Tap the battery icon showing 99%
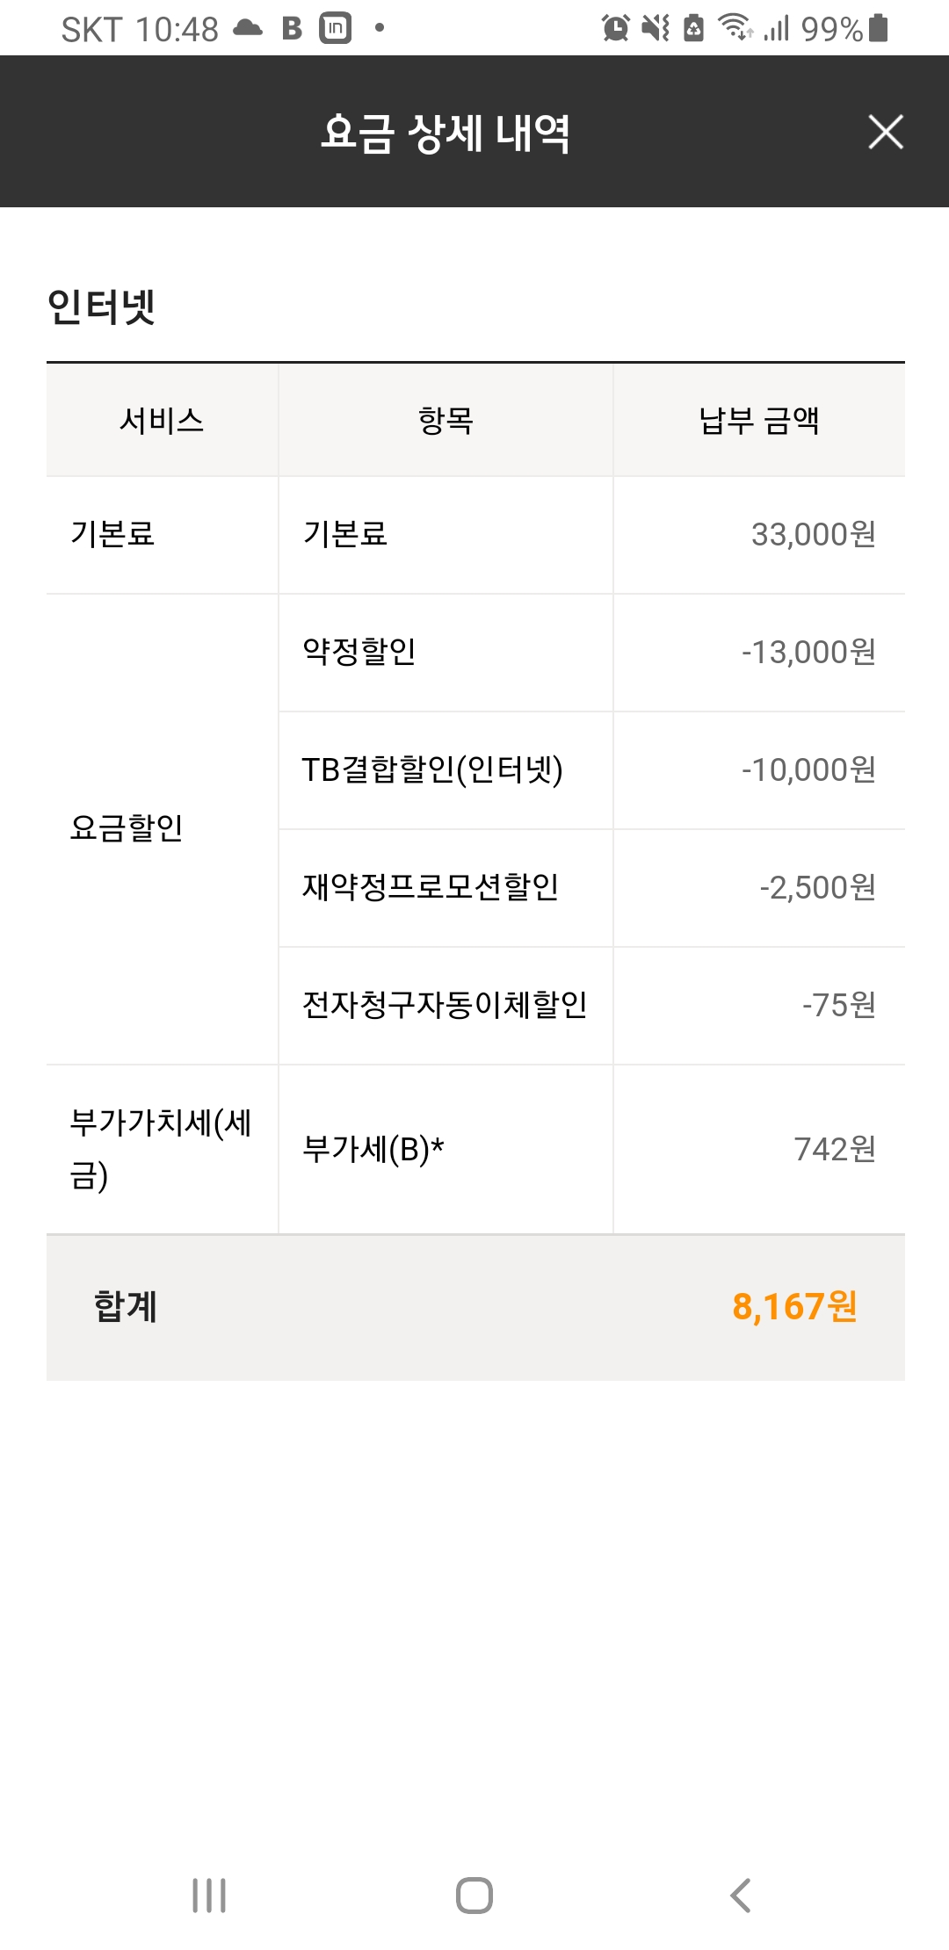This screenshot has width=949, height=1950. (x=878, y=28)
